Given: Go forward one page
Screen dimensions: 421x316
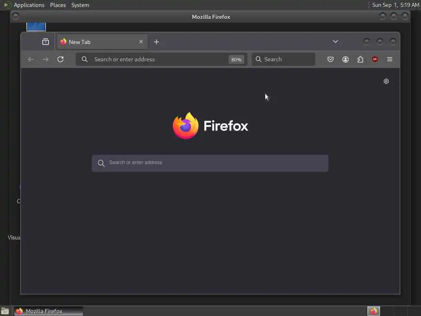Looking at the screenshot, I should [46, 59].
